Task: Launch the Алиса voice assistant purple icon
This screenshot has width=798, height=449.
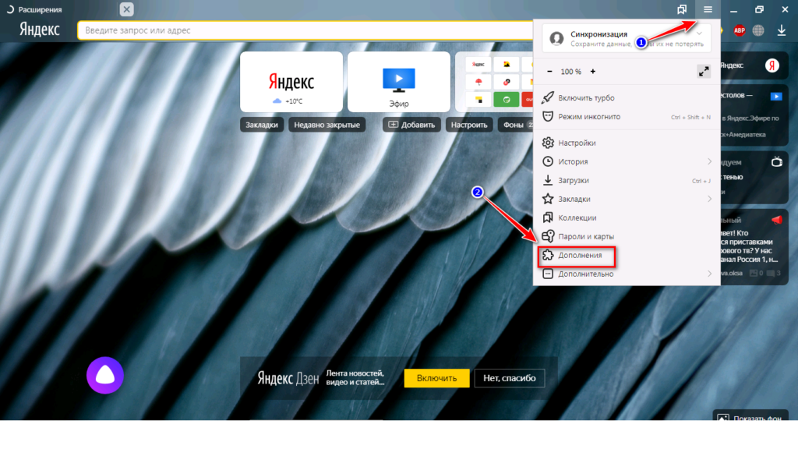Action: click(105, 376)
